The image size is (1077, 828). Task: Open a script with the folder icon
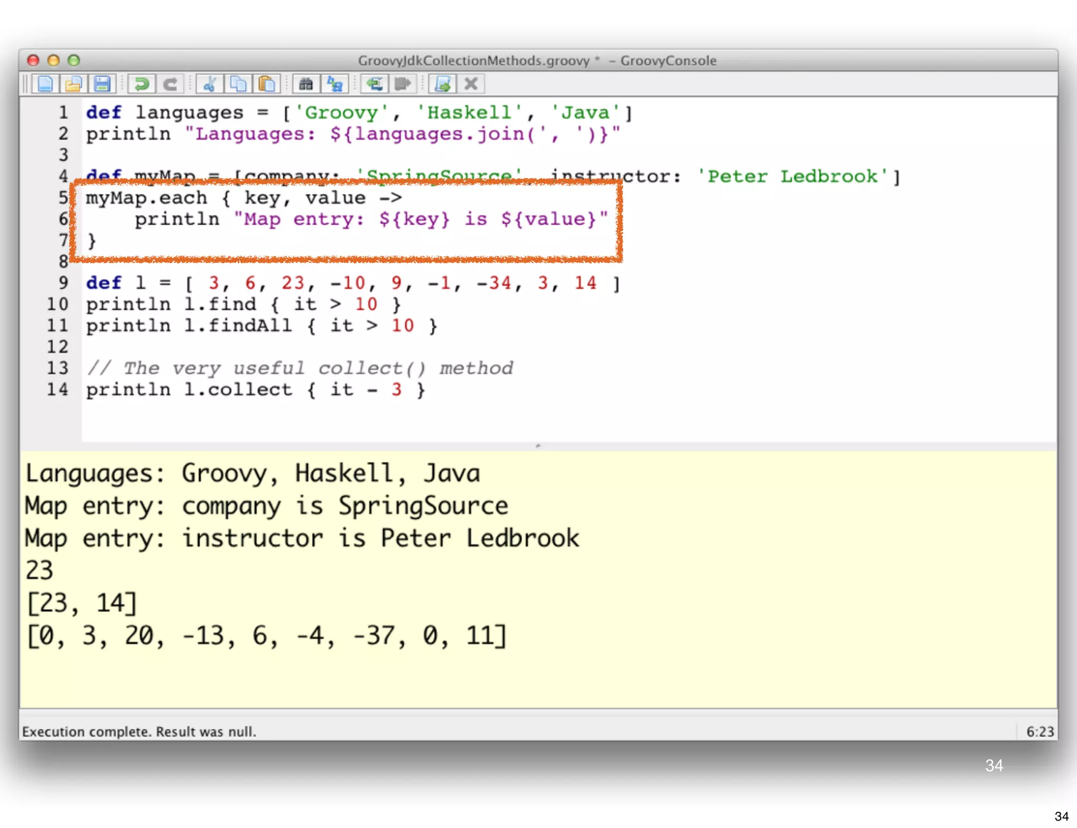coord(74,84)
